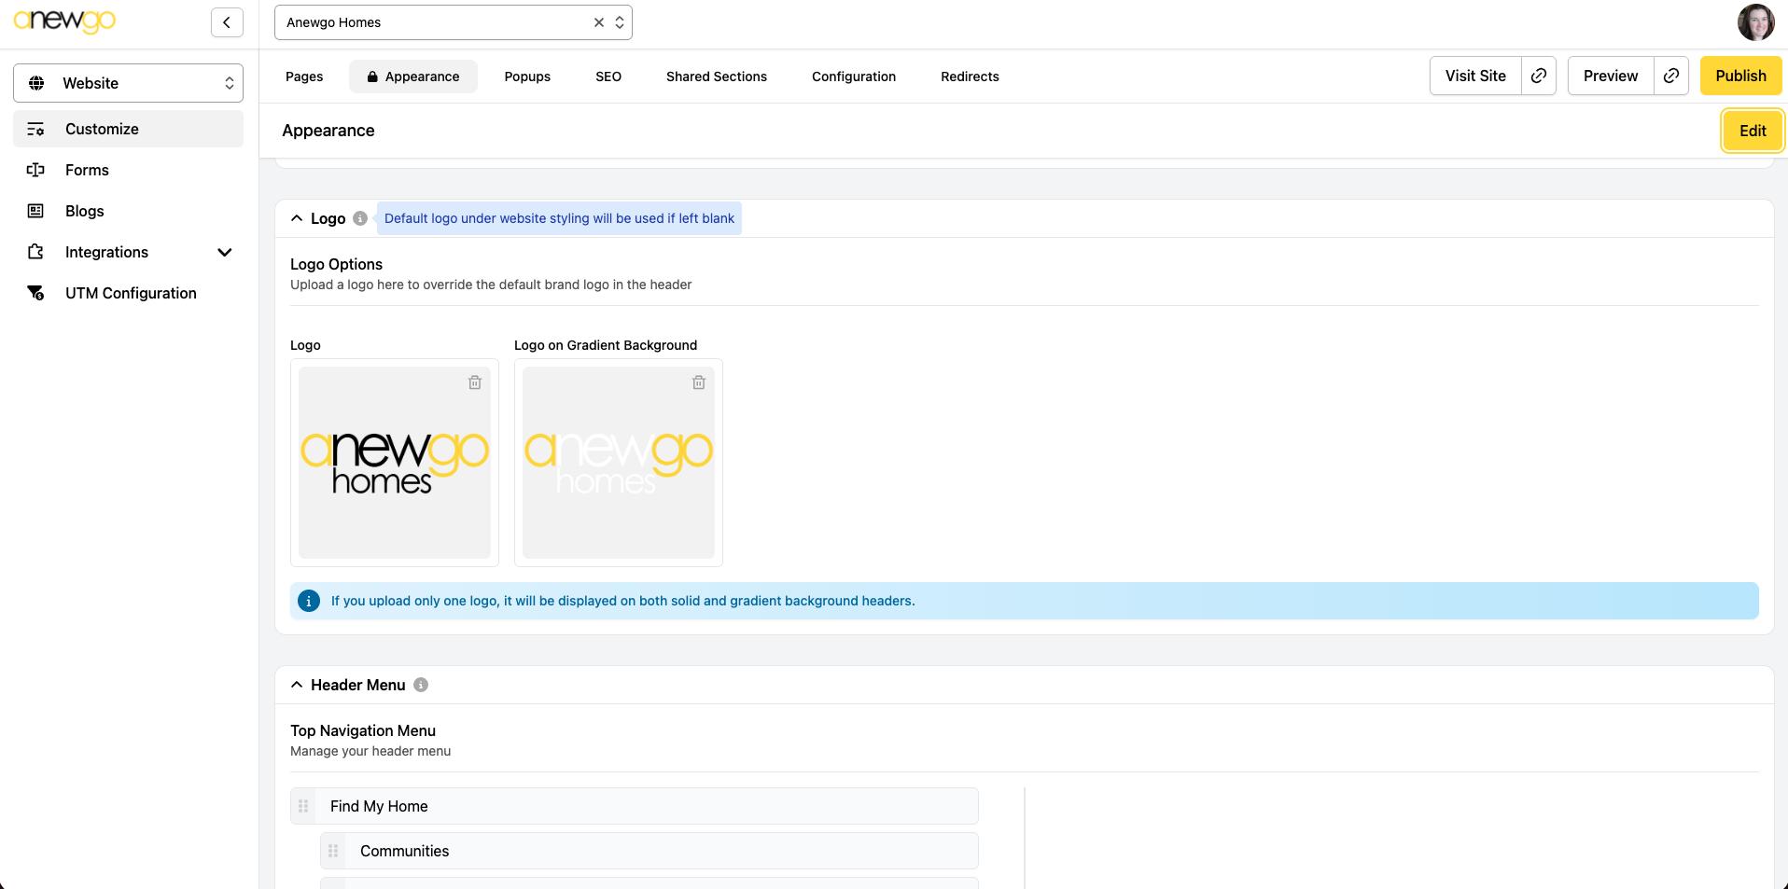Click the Edit button for Appearance

coord(1752,131)
